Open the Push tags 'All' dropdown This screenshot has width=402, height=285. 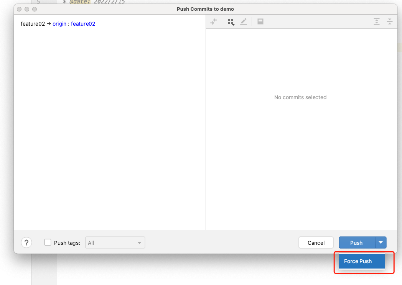point(115,242)
